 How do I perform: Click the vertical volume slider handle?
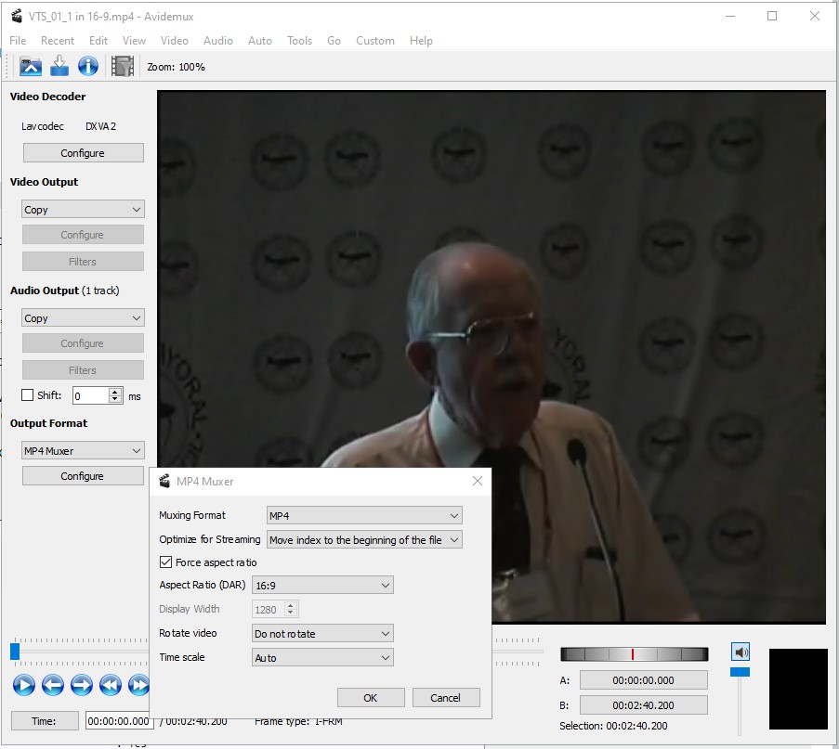(x=740, y=671)
